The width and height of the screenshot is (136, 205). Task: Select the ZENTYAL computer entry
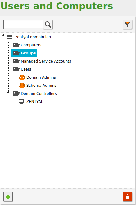tap(35, 102)
